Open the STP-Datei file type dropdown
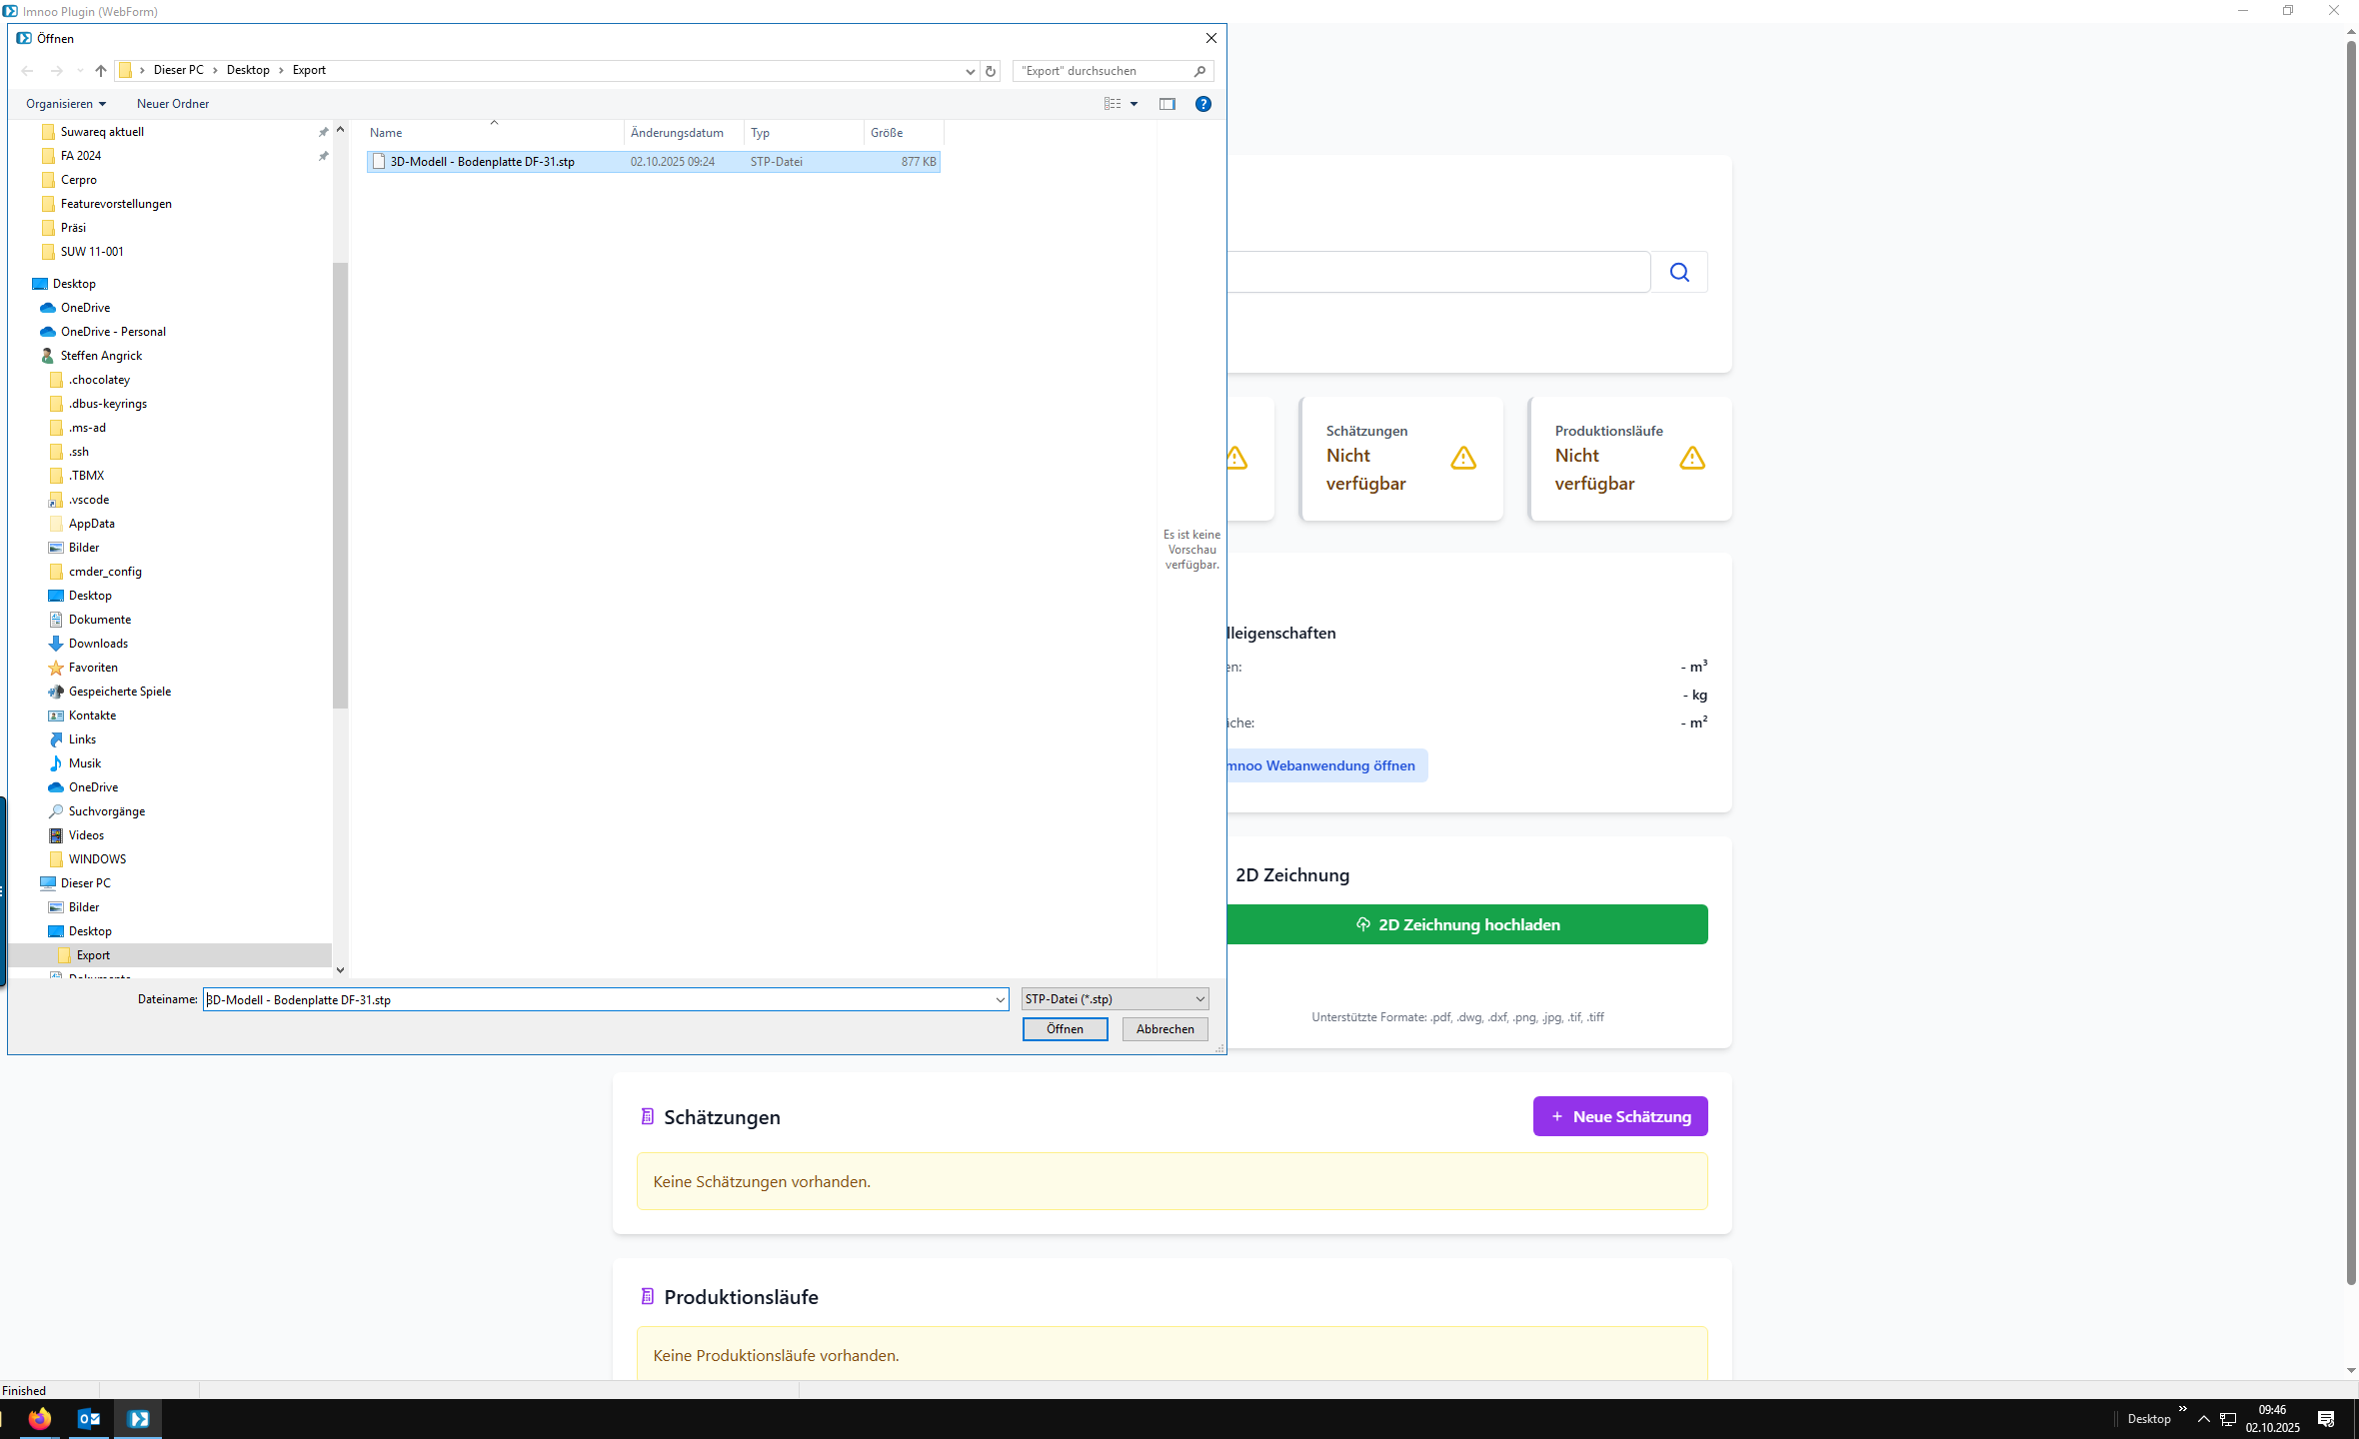The height and width of the screenshot is (1439, 2359). (1115, 999)
